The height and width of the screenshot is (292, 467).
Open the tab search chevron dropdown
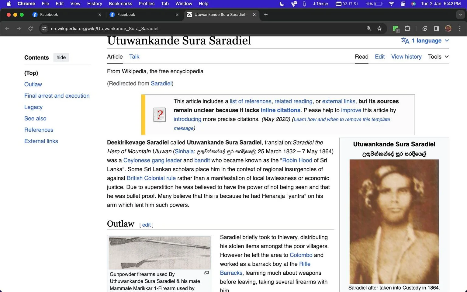pos(460,15)
